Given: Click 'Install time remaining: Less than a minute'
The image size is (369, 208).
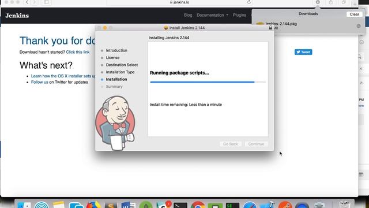Looking at the screenshot, I should (186, 105).
